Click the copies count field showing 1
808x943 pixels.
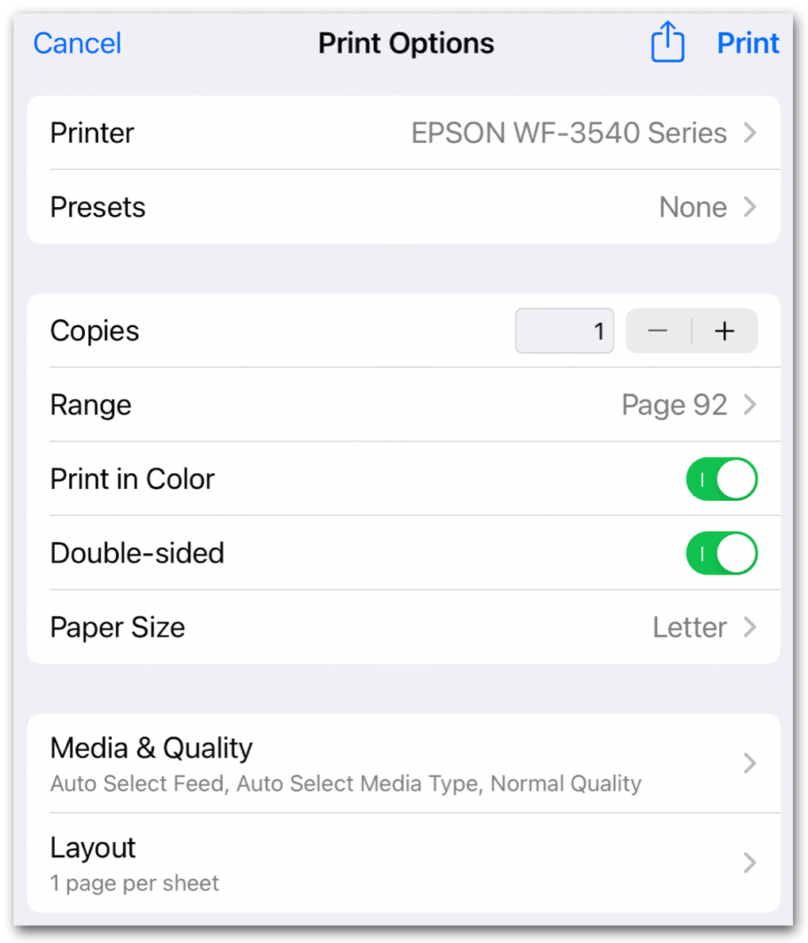(564, 331)
